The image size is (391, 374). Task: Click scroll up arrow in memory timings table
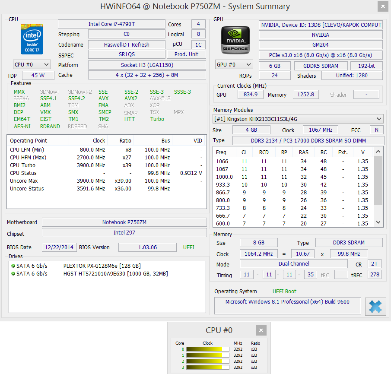coord(378,152)
